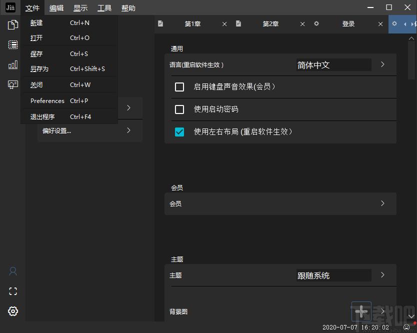Open the user account icon at bottom left

coord(12,271)
